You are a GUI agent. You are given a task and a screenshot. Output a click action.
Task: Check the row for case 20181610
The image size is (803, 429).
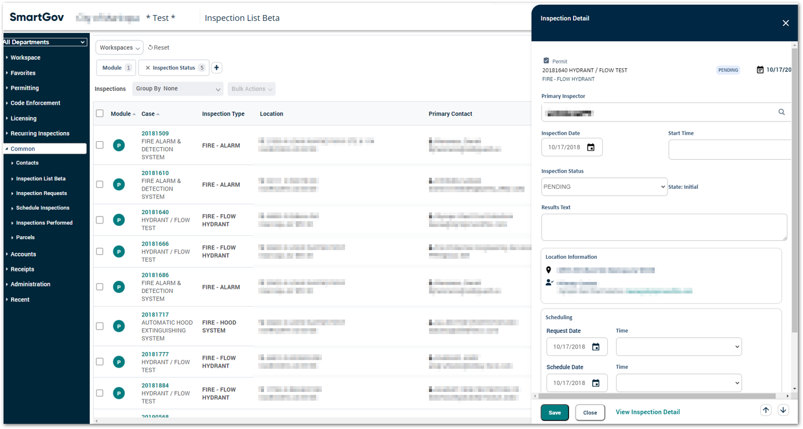[100, 184]
